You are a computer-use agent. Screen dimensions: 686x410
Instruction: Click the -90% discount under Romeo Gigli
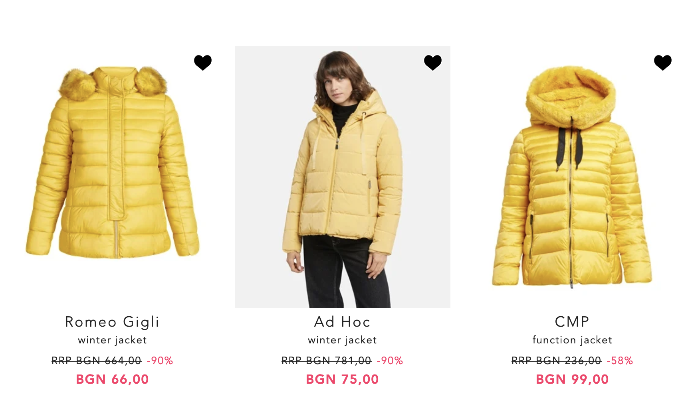click(160, 361)
